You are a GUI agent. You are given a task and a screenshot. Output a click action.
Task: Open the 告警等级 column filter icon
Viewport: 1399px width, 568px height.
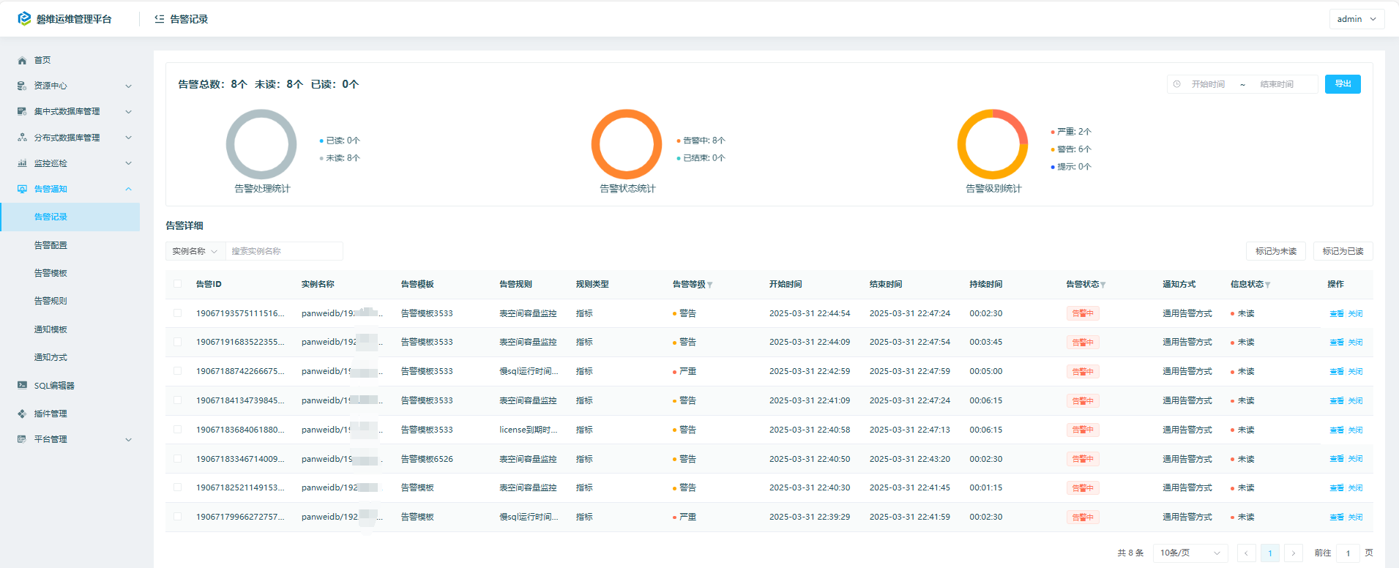click(710, 285)
